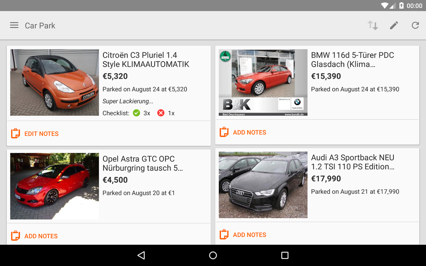Screen dimensions: 426x266
Task: Tap the Edit Notes clipboard icon for the Citroën
Action: [x=15, y=134]
